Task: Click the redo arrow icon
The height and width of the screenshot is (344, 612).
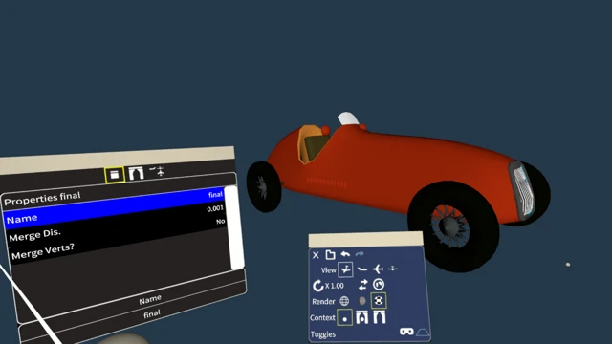Action: (360, 254)
